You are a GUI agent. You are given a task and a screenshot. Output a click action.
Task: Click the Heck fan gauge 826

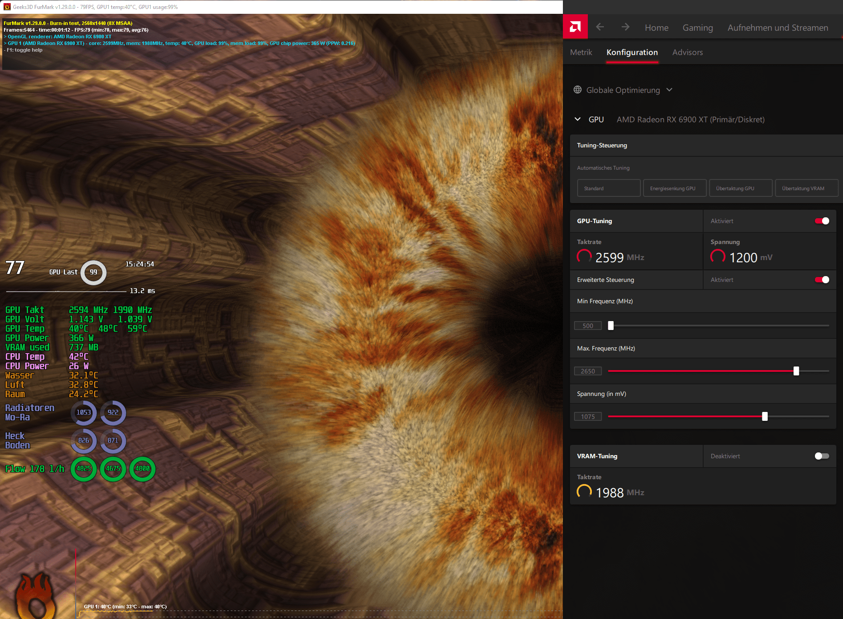pos(83,440)
